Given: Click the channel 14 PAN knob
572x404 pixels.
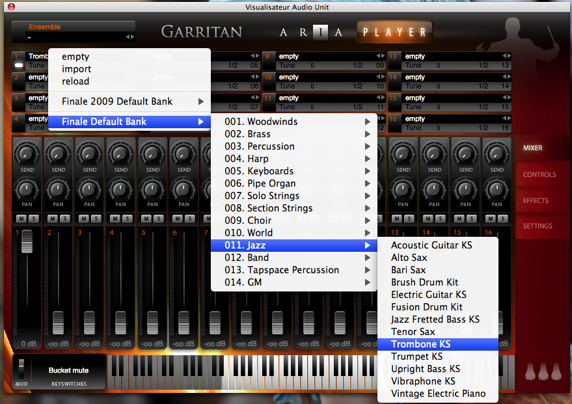Looking at the screenshot, I should pos(435,189).
